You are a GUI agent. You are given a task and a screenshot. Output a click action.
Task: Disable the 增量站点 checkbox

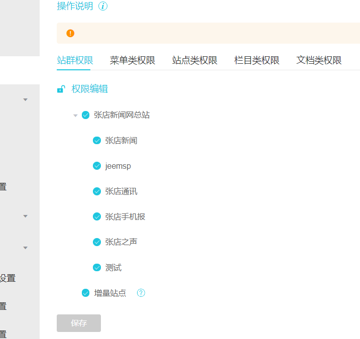click(86, 293)
